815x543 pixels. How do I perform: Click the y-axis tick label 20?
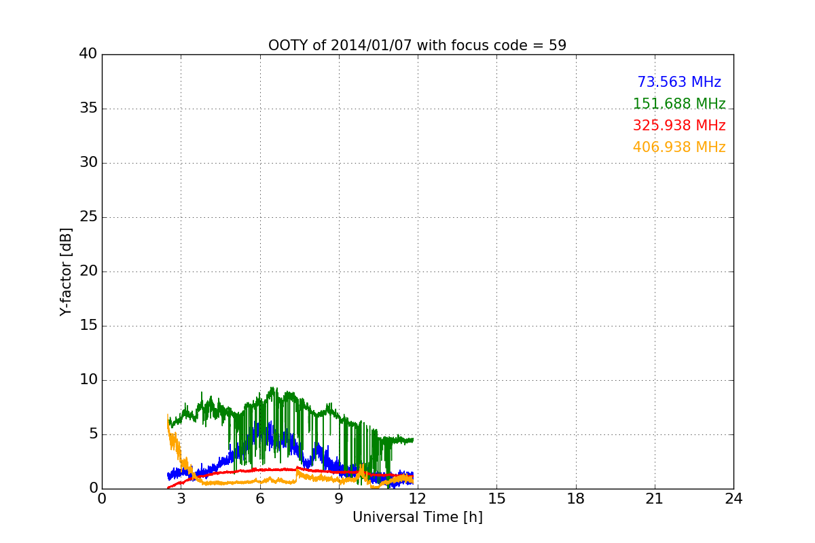(88, 271)
